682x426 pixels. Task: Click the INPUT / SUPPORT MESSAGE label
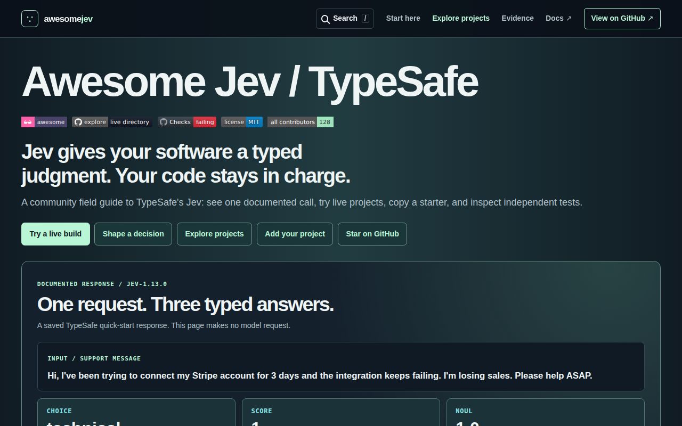[x=94, y=358]
